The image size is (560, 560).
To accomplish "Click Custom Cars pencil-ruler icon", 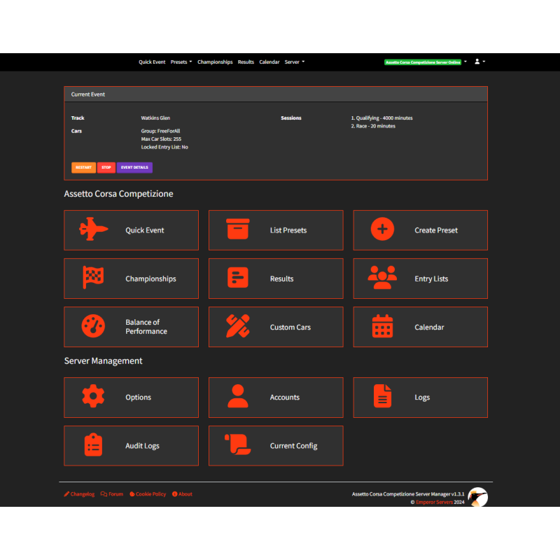I will [238, 327].
